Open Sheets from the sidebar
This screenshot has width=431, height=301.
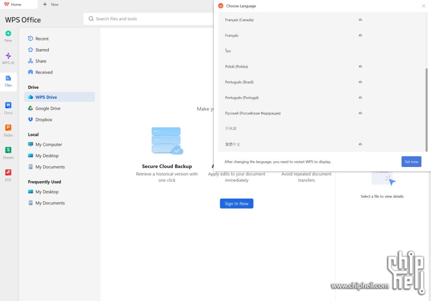click(x=8, y=153)
